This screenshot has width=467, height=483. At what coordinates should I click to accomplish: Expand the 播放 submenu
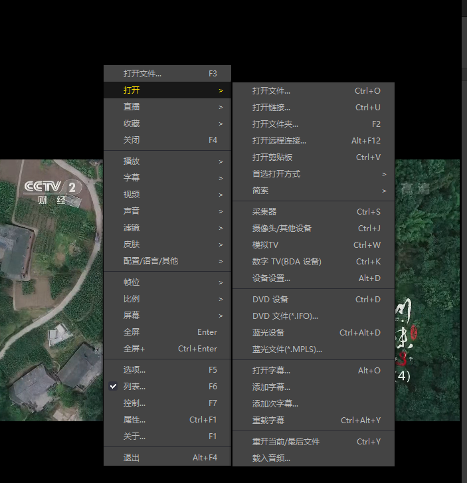[167, 161]
